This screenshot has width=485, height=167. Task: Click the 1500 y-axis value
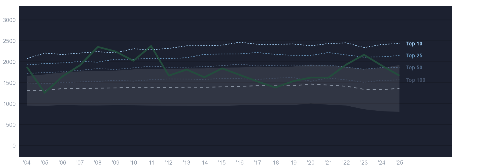click(x=9, y=83)
